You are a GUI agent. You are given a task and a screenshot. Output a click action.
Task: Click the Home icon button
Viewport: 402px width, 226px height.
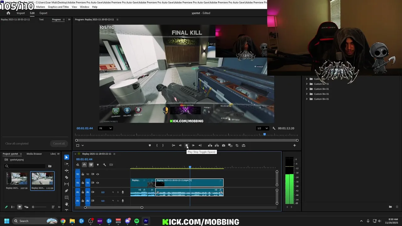pos(8,13)
